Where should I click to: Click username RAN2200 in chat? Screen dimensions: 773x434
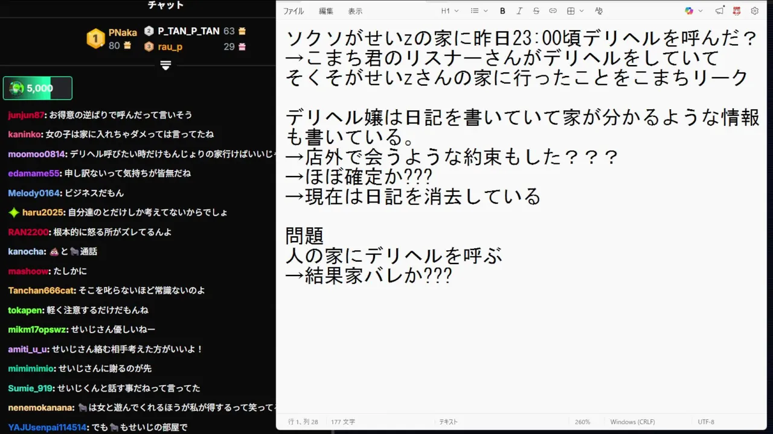pyautogui.click(x=28, y=232)
